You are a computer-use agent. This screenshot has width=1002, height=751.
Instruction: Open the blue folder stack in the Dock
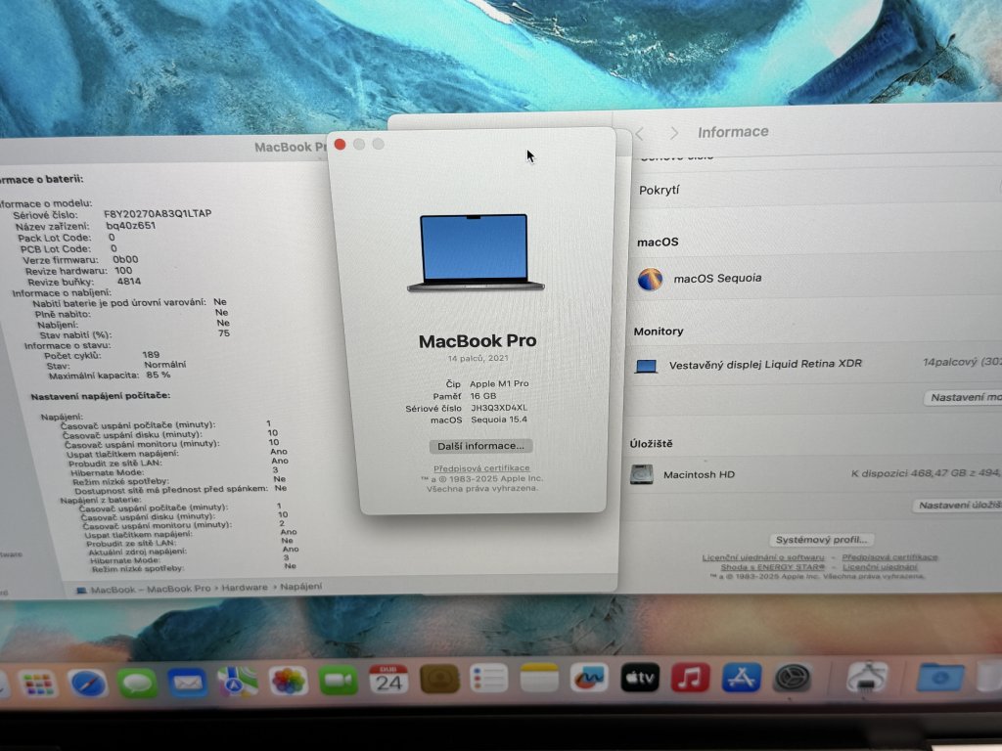tap(940, 677)
